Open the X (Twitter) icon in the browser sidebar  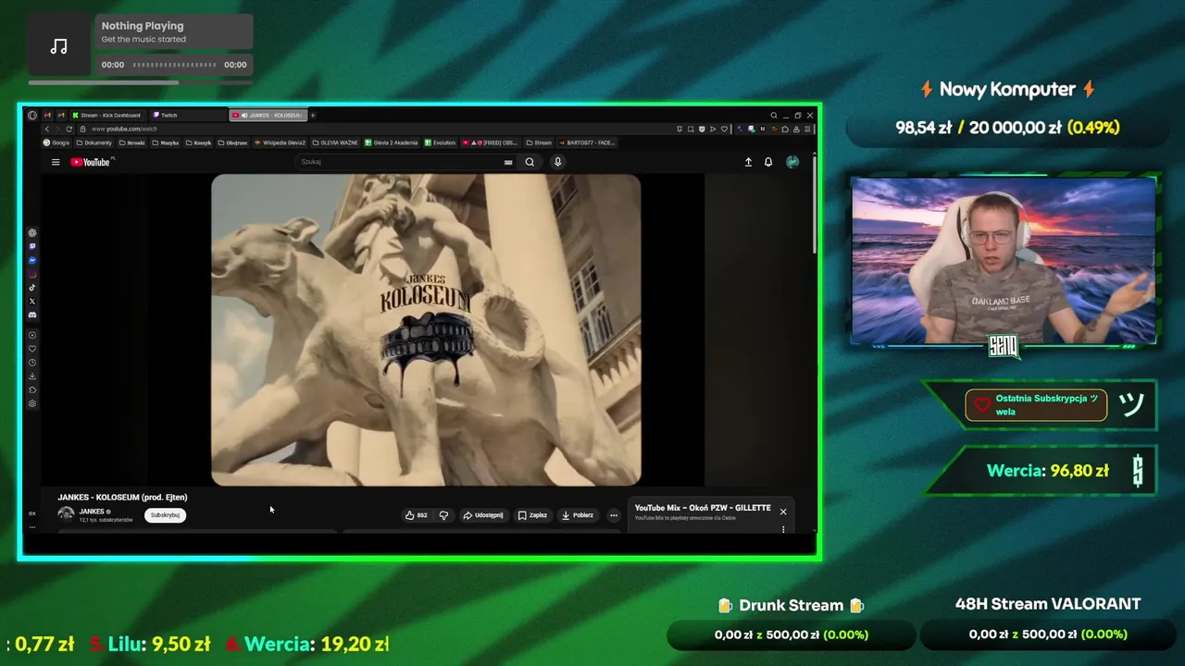(x=32, y=301)
